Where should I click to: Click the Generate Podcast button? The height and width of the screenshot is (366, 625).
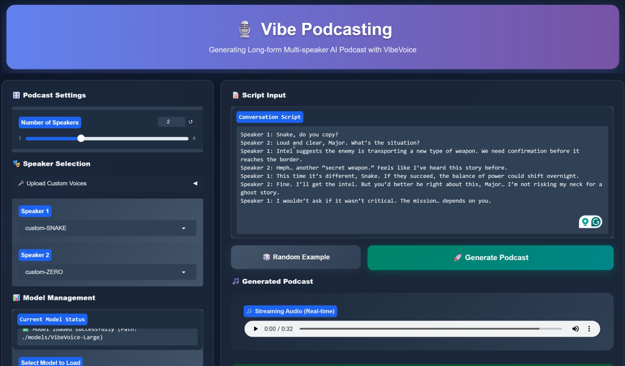tap(490, 257)
